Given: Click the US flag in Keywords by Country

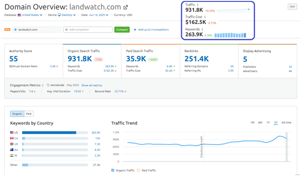Looking at the screenshot, I should 12,132.
